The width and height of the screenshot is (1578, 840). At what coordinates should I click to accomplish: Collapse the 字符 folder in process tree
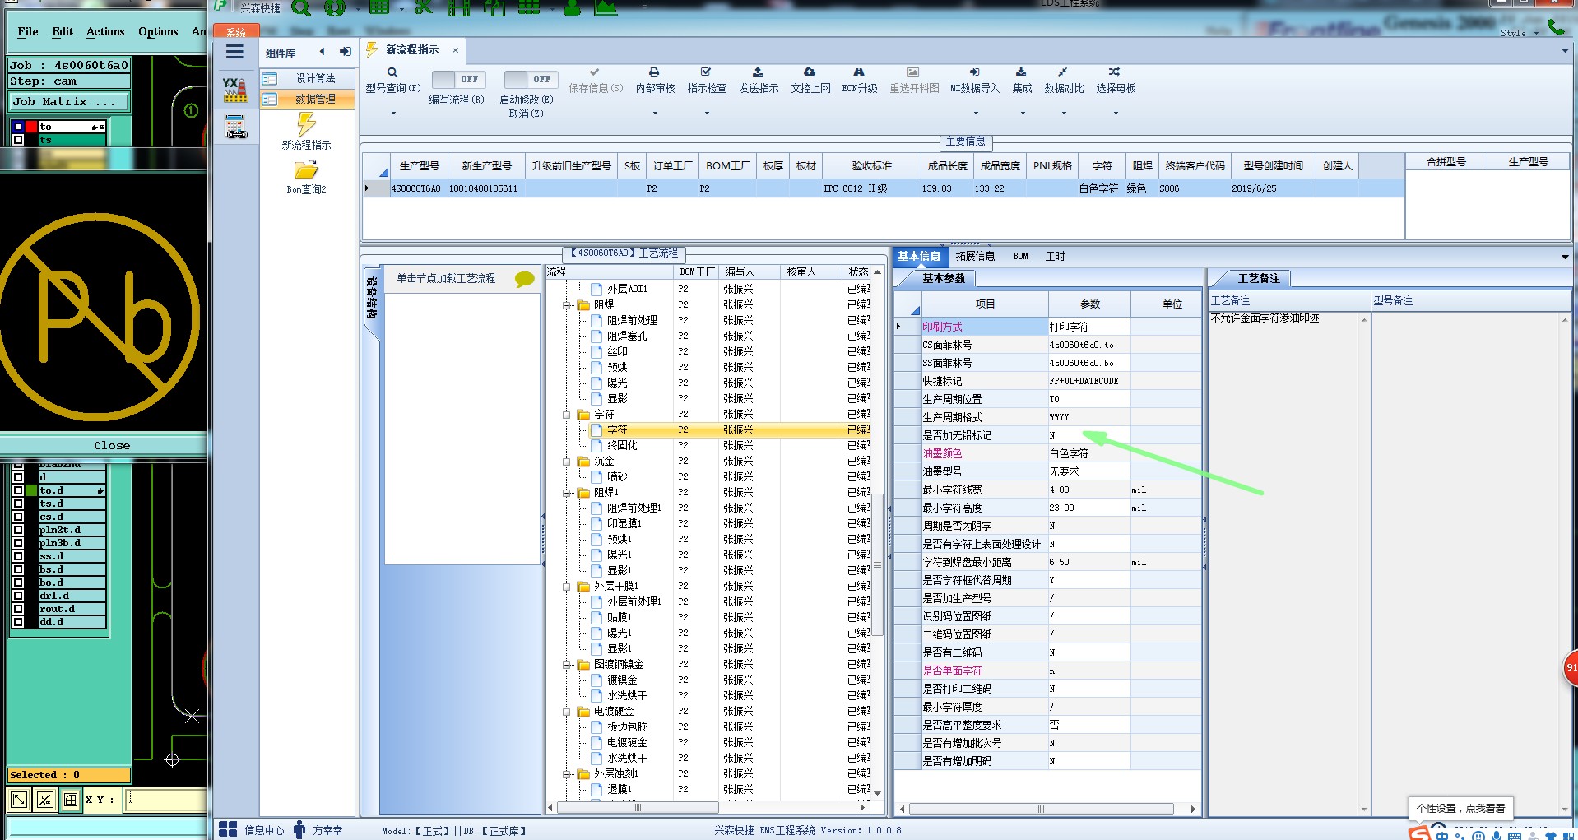tap(567, 415)
